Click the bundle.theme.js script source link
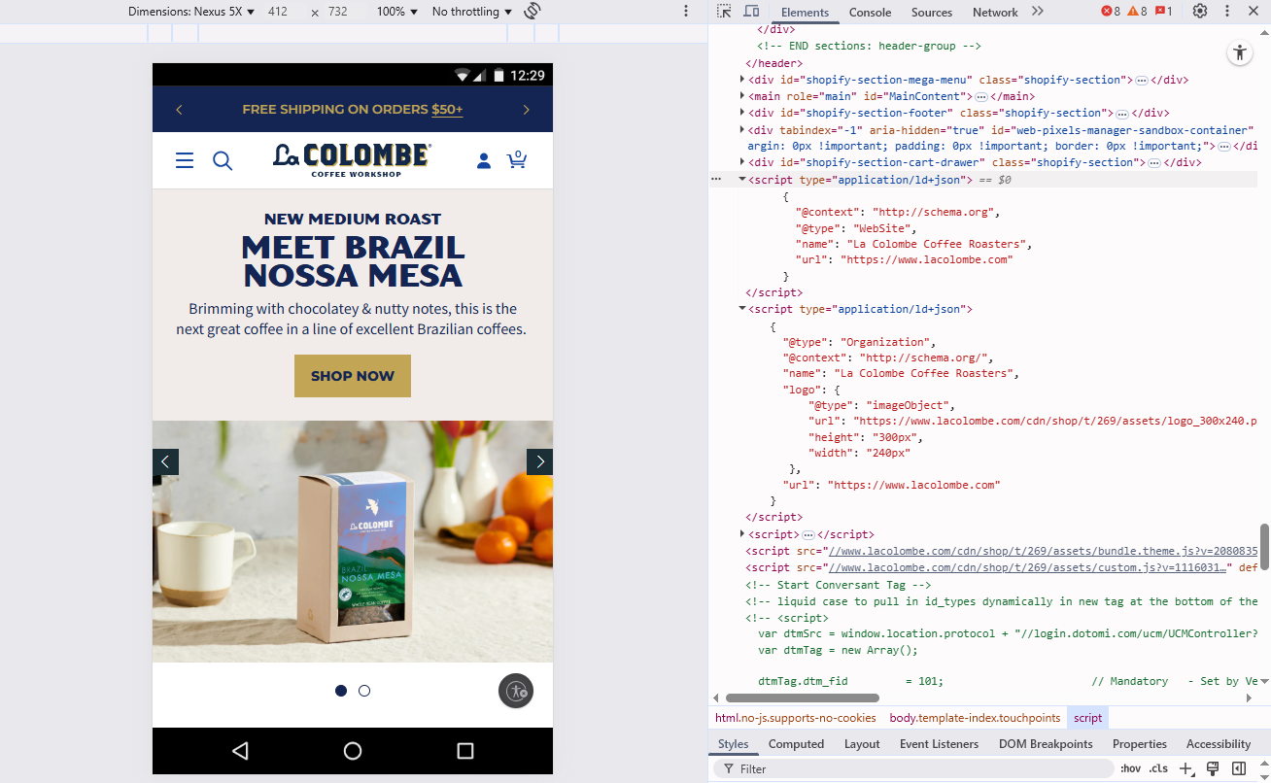 tap(1043, 551)
